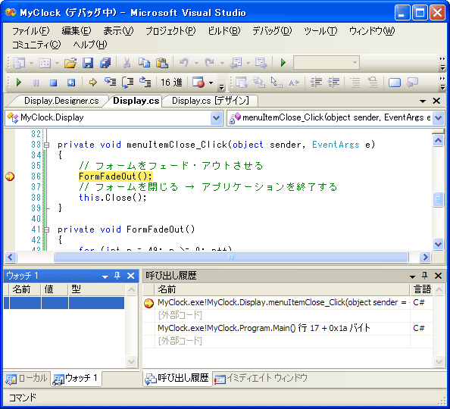
Task: Open the breakpoints window dropdown arrow
Action: pyautogui.click(x=211, y=83)
